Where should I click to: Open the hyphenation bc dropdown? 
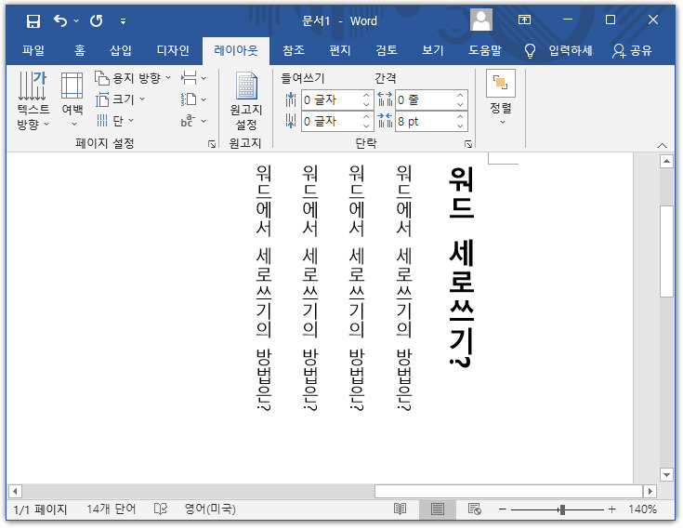194,121
